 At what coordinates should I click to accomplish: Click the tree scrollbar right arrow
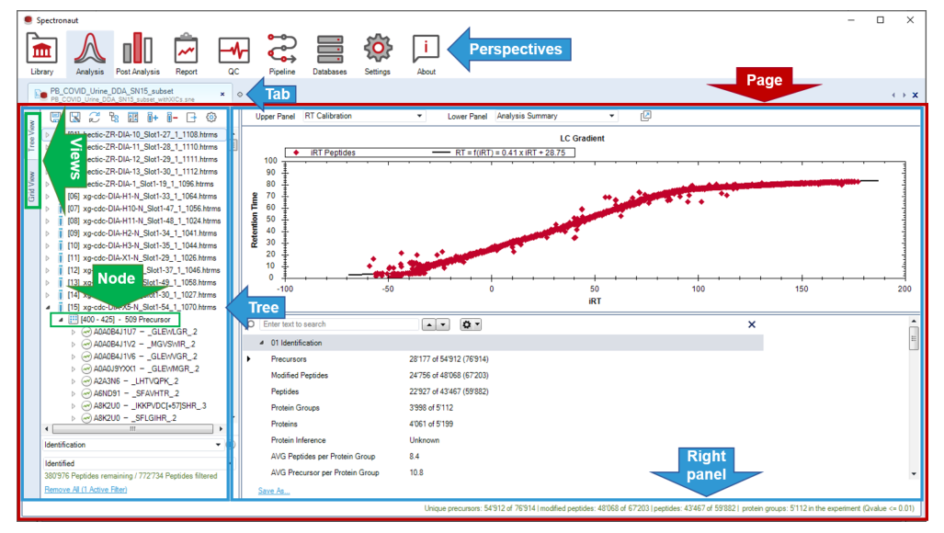221,429
